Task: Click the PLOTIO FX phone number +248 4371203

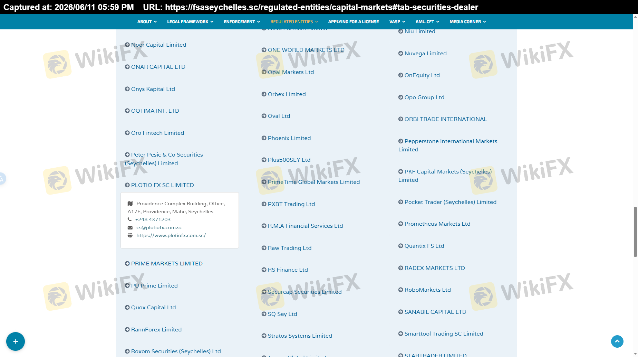Action: point(153,219)
